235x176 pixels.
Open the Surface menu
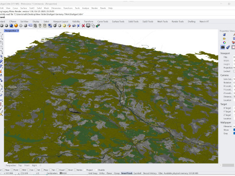click(x=23, y=8)
